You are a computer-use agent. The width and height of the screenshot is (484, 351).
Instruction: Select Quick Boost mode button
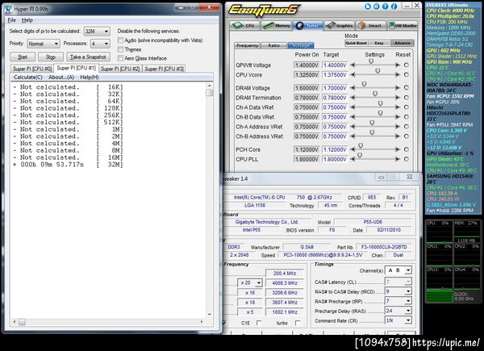[x=356, y=44]
